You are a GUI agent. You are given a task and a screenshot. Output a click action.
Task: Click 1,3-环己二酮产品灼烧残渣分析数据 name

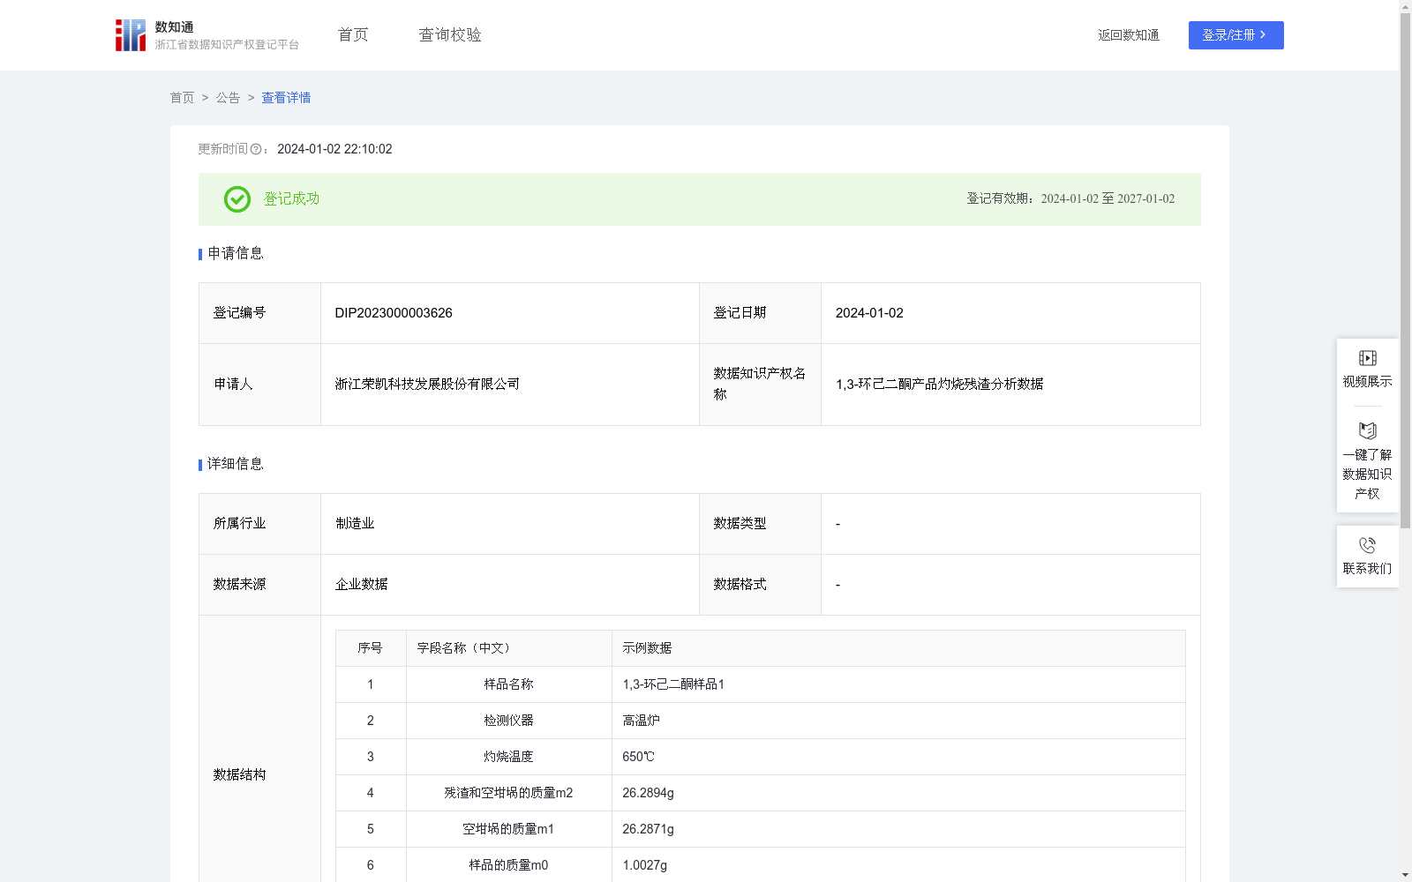[x=939, y=385]
